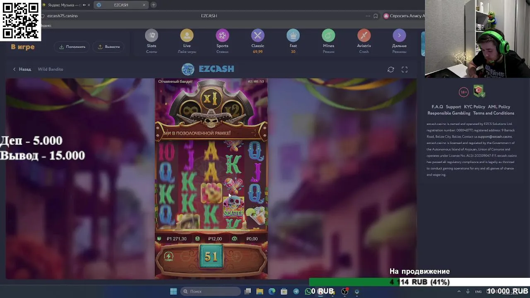
Task: Click the microphone tray icon
Action: [x=468, y=291]
